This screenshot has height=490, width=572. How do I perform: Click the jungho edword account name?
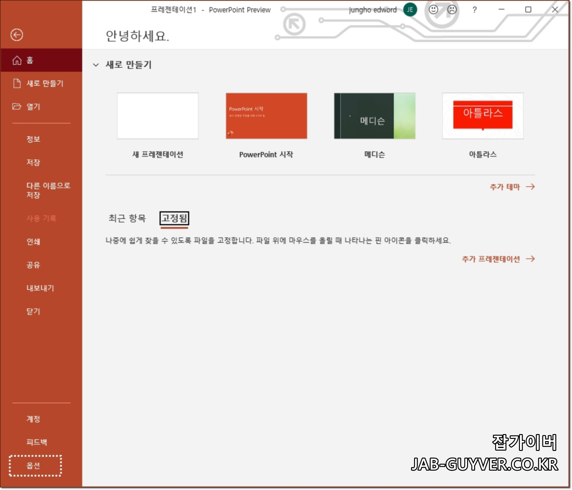pyautogui.click(x=373, y=10)
